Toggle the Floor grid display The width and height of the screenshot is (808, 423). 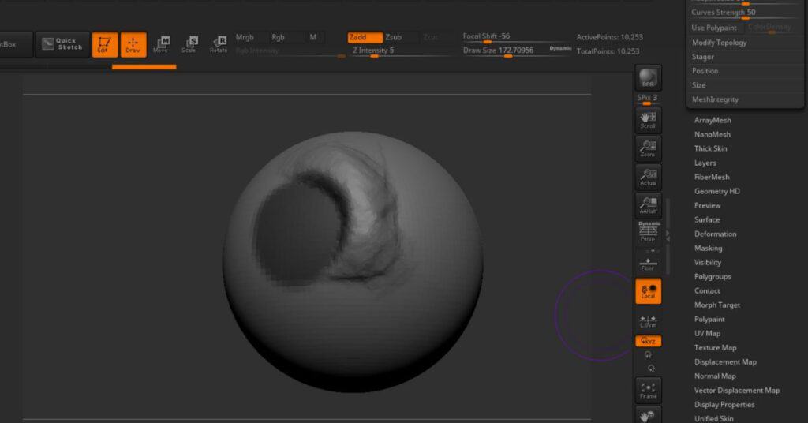(x=648, y=264)
